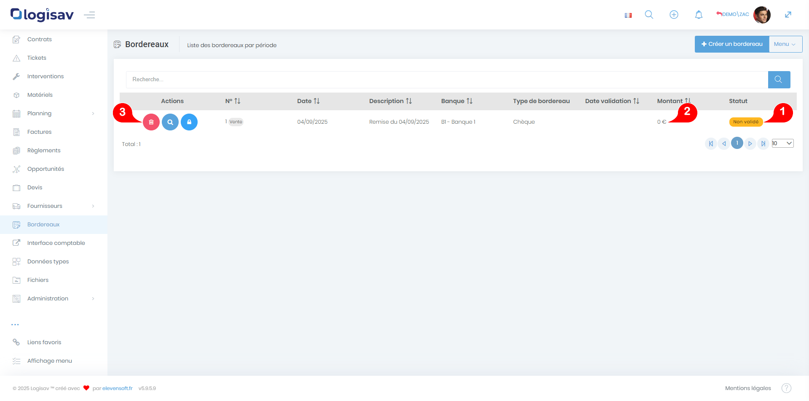
Task: Click the blue lock validate icon
Action: (189, 122)
